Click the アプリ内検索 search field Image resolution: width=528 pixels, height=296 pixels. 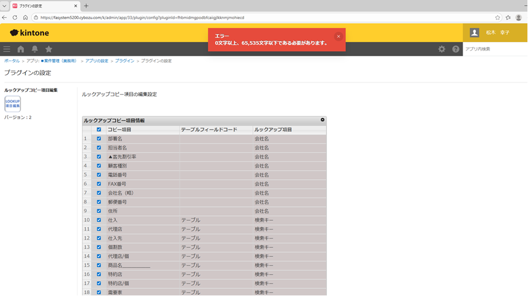pos(494,49)
